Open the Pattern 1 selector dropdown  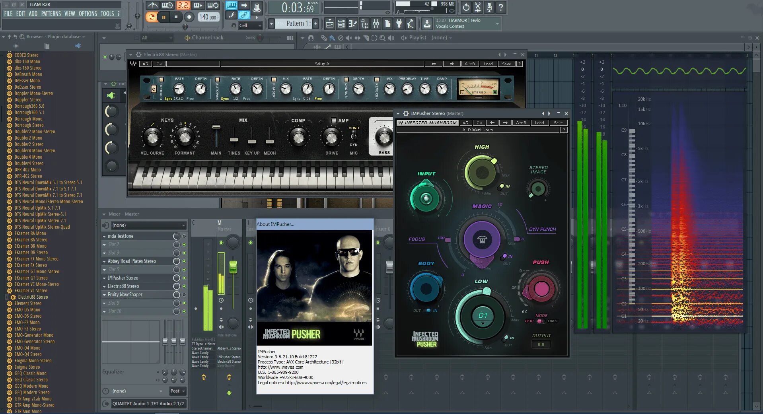pyautogui.click(x=294, y=23)
